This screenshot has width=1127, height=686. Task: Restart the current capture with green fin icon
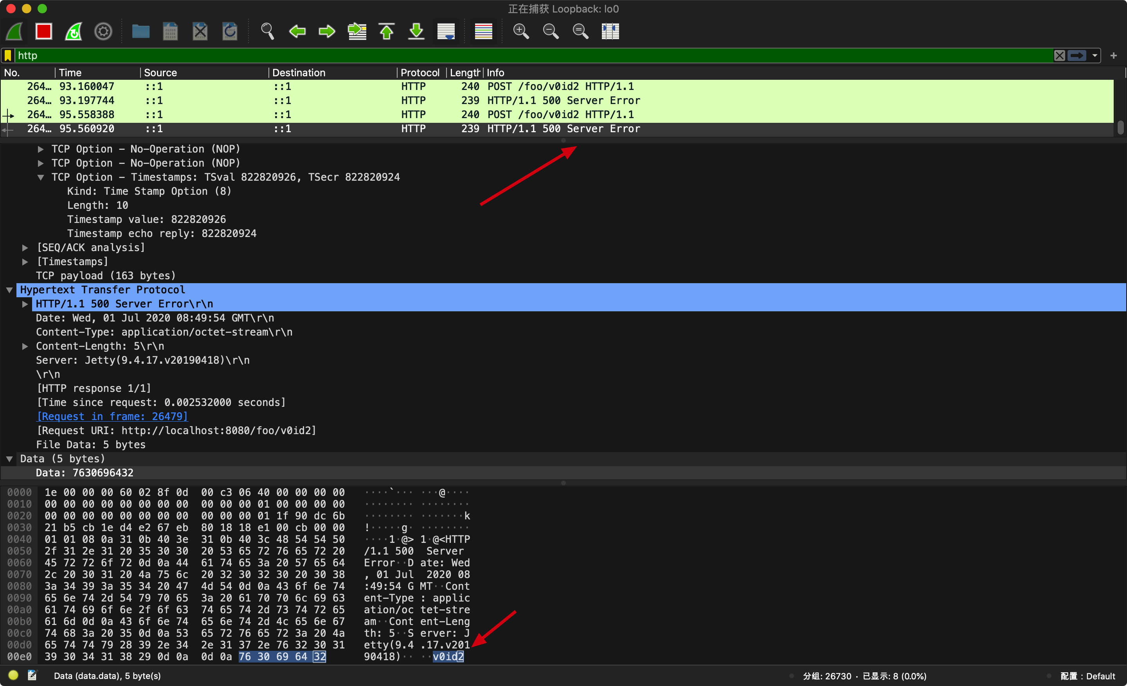point(74,32)
